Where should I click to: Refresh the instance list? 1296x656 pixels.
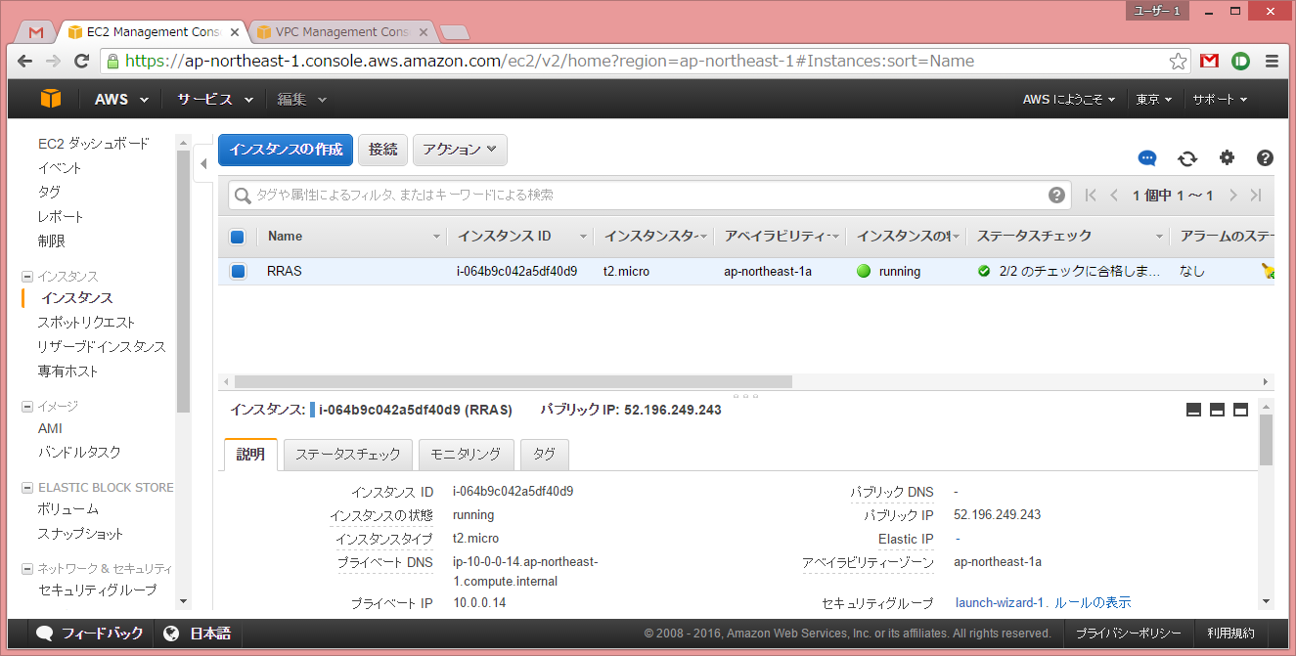point(1187,158)
